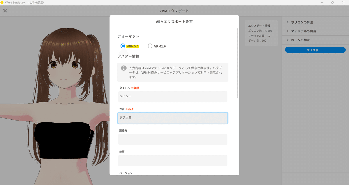This screenshot has width=349, height=185.
Task: Click the dialog's vertical scrollbar
Action: pos(238,62)
